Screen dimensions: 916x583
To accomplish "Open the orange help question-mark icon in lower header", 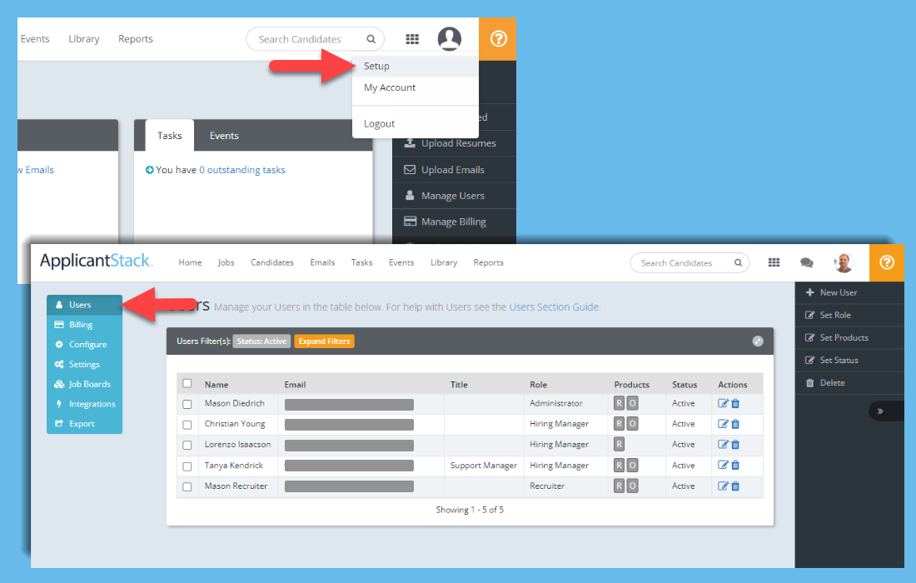I will pyautogui.click(x=887, y=262).
